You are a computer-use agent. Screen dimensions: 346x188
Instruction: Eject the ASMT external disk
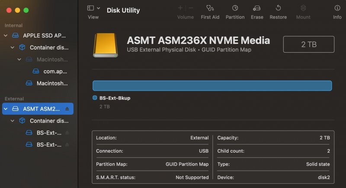(67, 109)
